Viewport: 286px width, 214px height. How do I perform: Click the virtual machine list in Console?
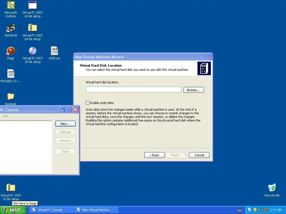pyautogui.click(x=26, y=147)
